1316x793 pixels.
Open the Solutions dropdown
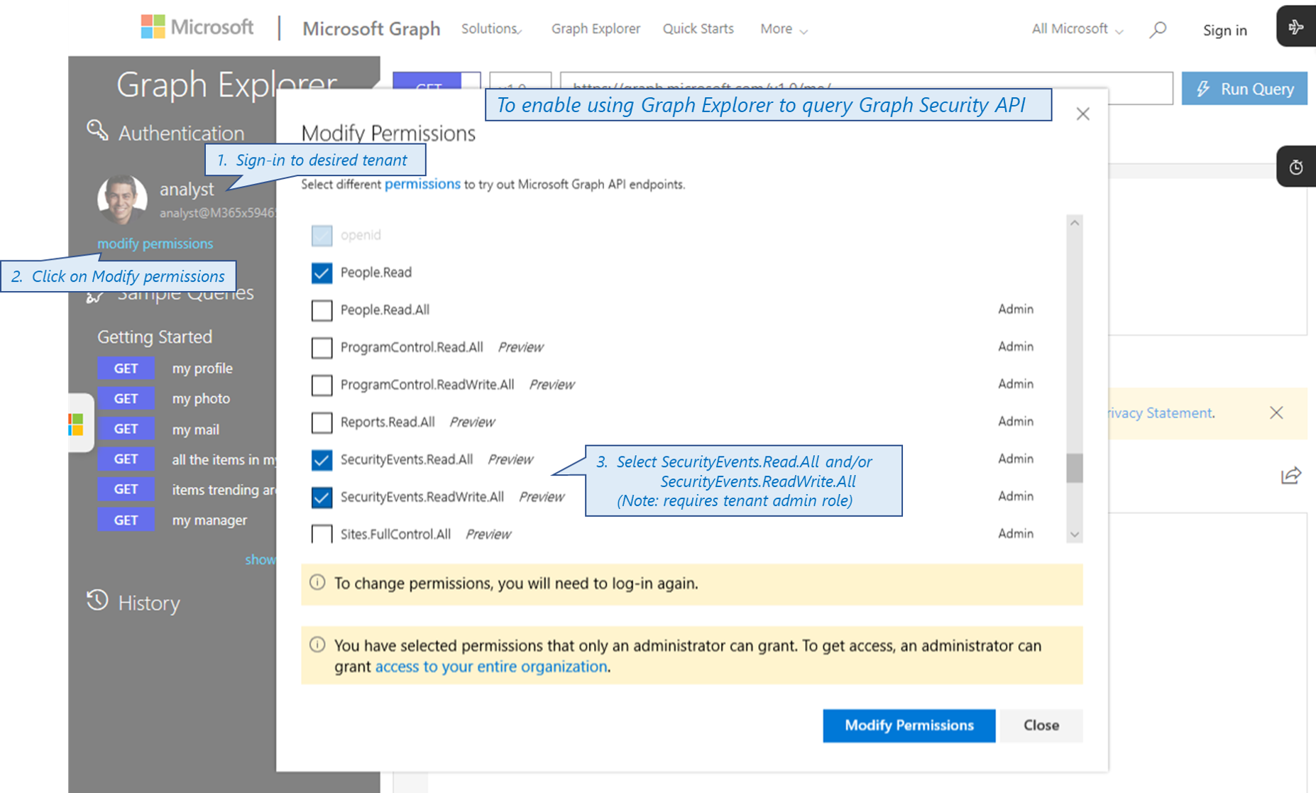click(490, 29)
